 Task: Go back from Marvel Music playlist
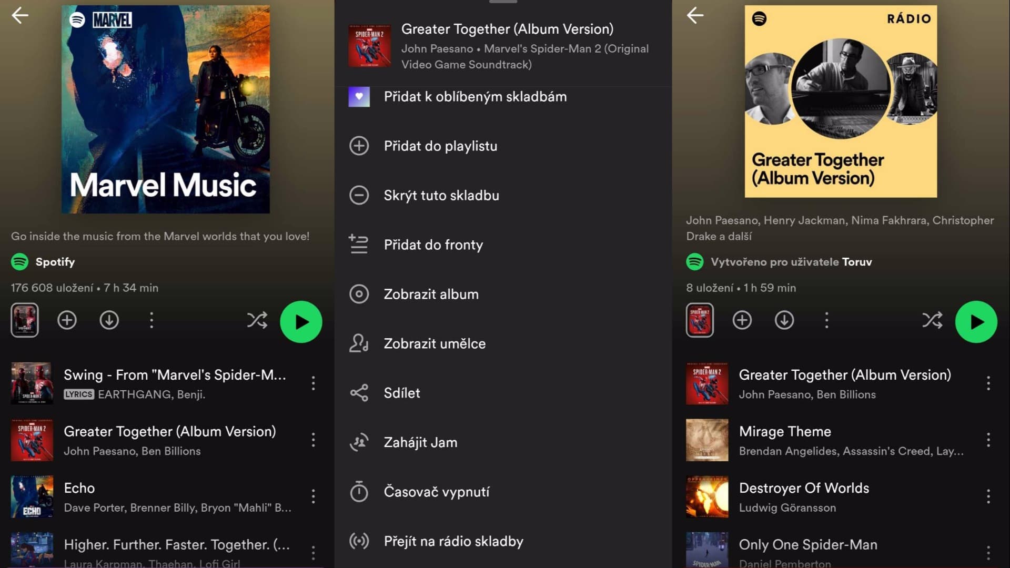coord(20,15)
